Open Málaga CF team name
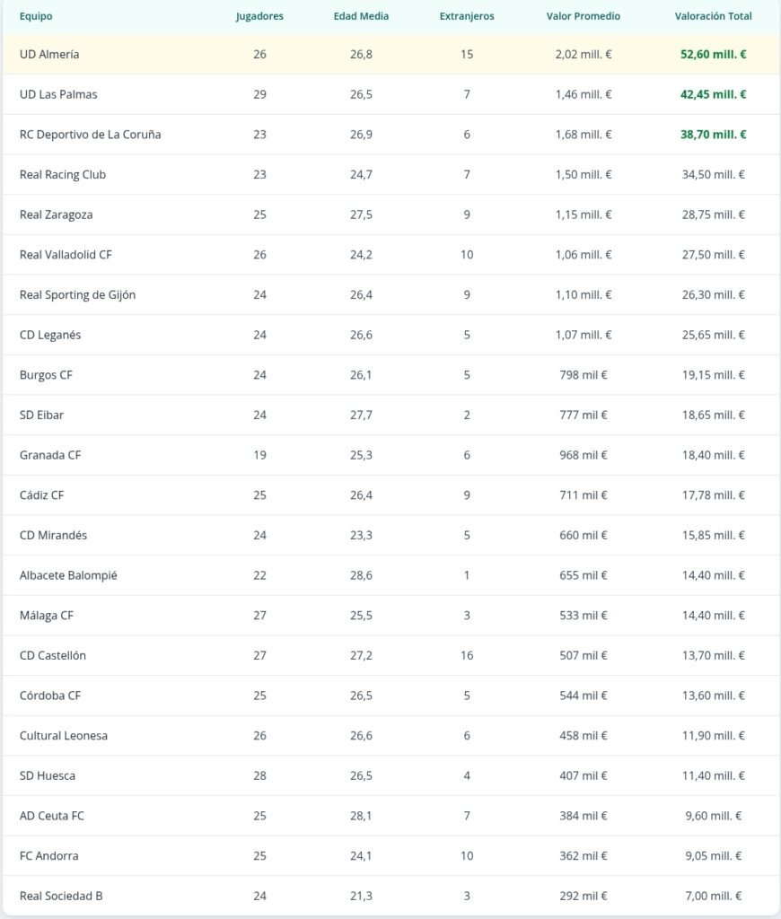This screenshot has height=919, width=781. pos(47,616)
